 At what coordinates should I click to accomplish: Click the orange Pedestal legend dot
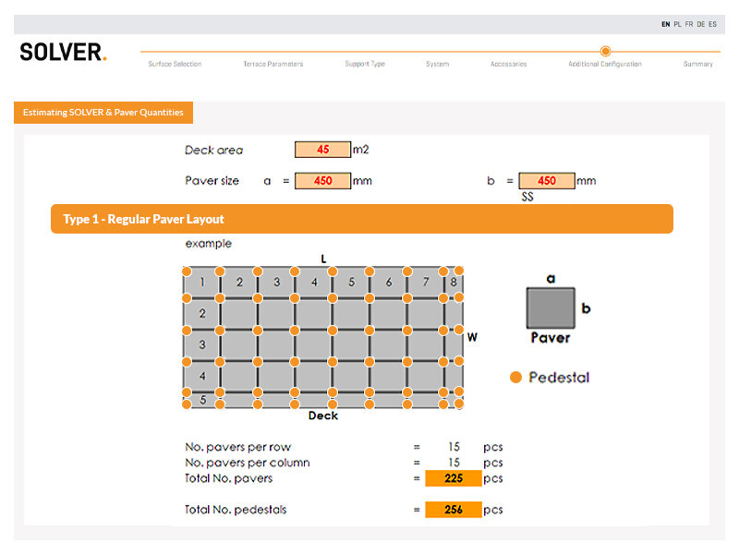click(516, 378)
